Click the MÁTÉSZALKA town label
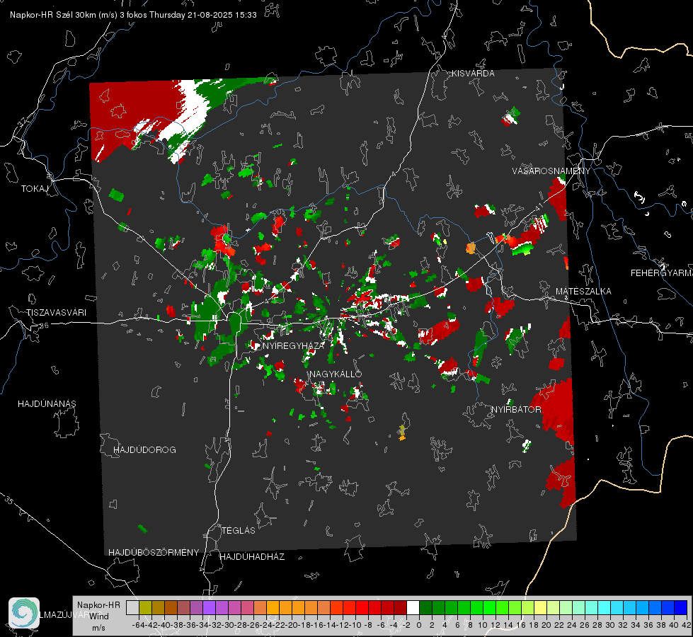The height and width of the screenshot is (637, 693). (x=583, y=292)
